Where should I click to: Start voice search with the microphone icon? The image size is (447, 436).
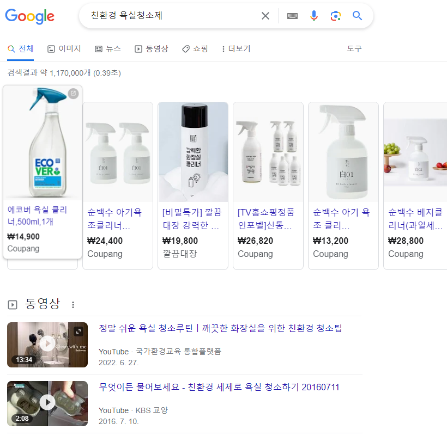(x=314, y=16)
